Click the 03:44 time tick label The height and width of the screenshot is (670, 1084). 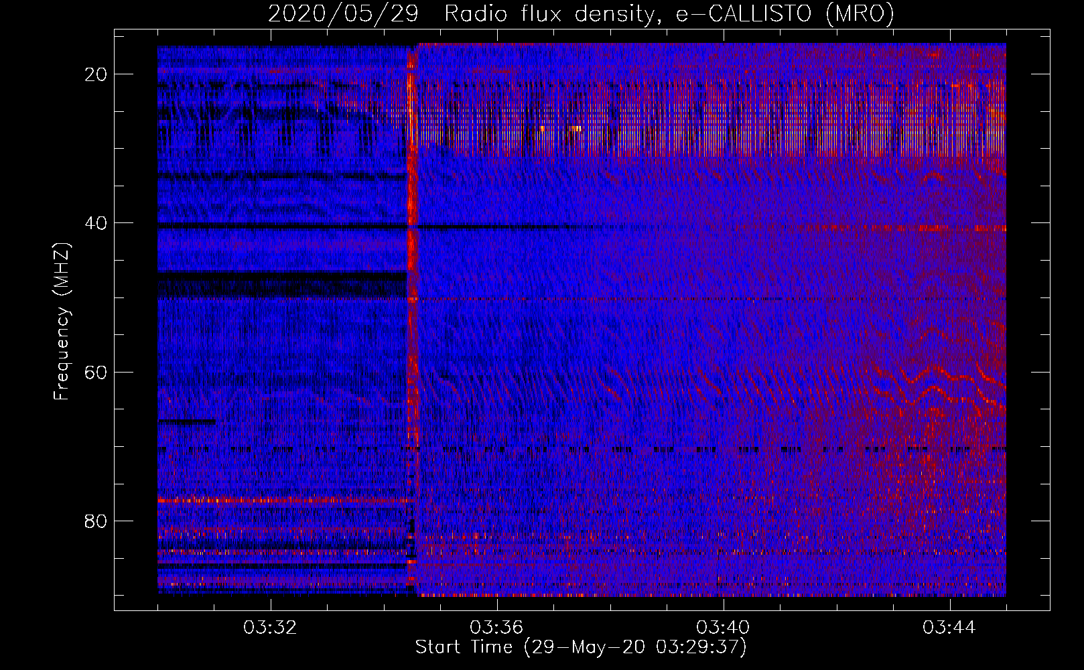[x=949, y=628]
